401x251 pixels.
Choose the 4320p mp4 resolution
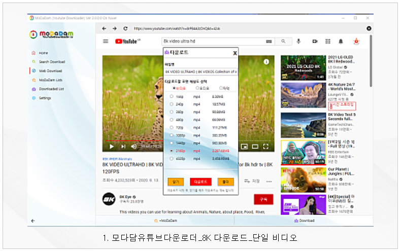pos(172,159)
